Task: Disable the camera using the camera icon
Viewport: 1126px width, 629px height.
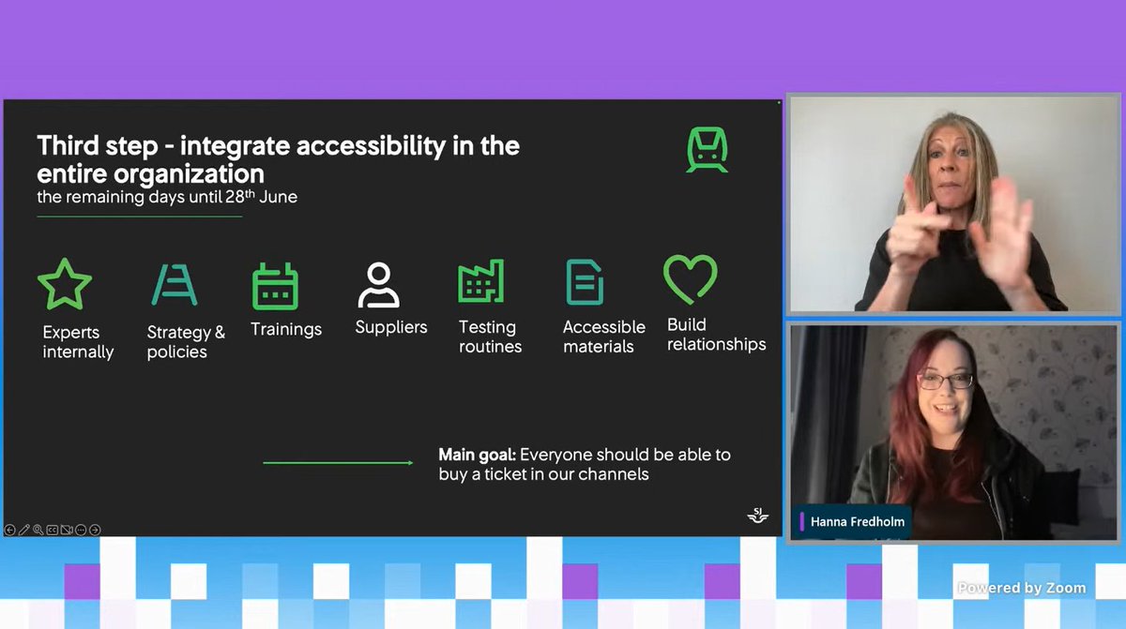Action: 66,530
